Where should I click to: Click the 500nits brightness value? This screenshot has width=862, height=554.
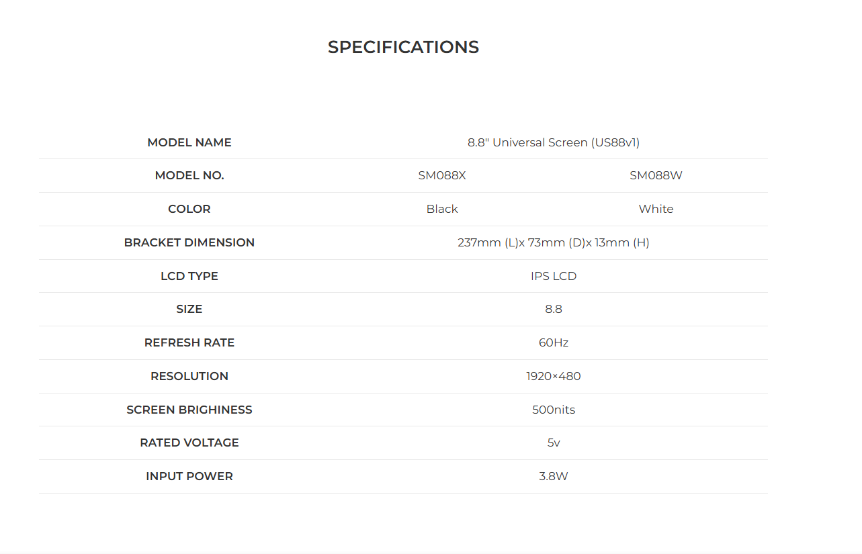[553, 410]
